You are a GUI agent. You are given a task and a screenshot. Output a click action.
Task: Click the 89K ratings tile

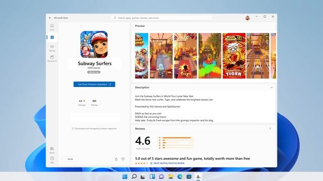pyautogui.click(x=94, y=103)
